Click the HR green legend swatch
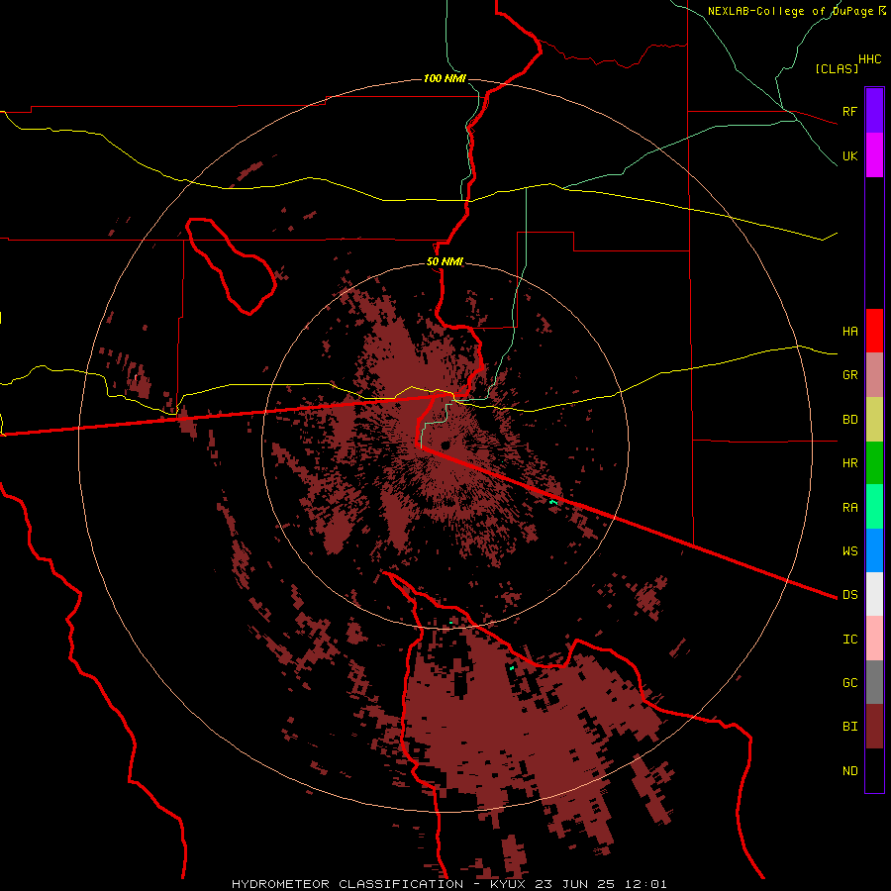 pos(874,463)
